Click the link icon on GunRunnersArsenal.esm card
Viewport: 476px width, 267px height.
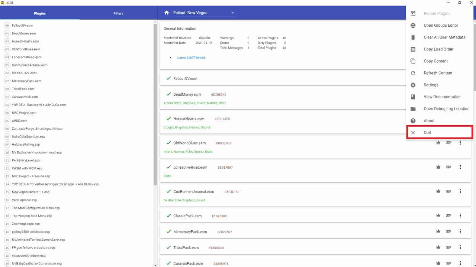(448, 191)
